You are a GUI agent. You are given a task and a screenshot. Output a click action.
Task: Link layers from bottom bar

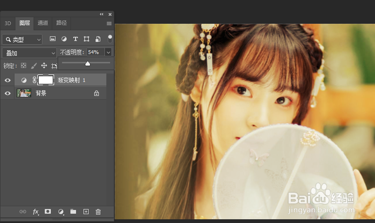tap(23, 211)
